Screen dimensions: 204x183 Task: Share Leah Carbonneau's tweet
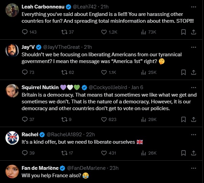(194, 32)
